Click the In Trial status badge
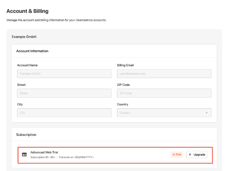 [x=177, y=155]
